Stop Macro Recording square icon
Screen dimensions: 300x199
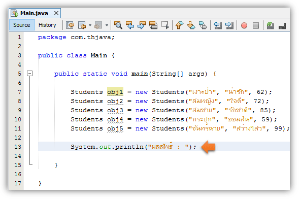(256, 25)
